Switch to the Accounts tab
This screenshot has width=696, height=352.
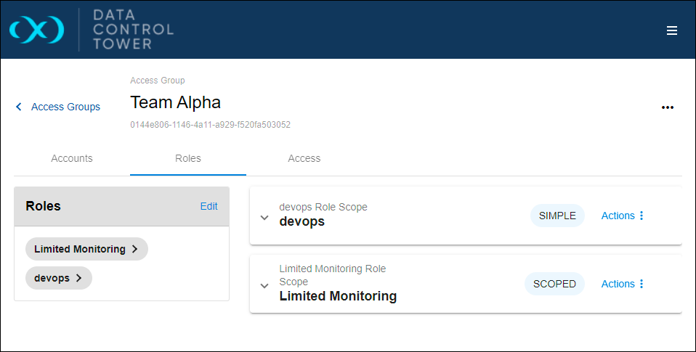(x=72, y=159)
